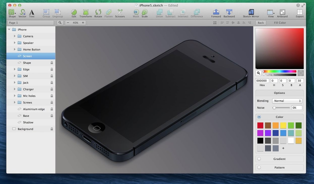Toggle fullscreen arrows in title bar
The image size is (314, 184).
(303, 5)
